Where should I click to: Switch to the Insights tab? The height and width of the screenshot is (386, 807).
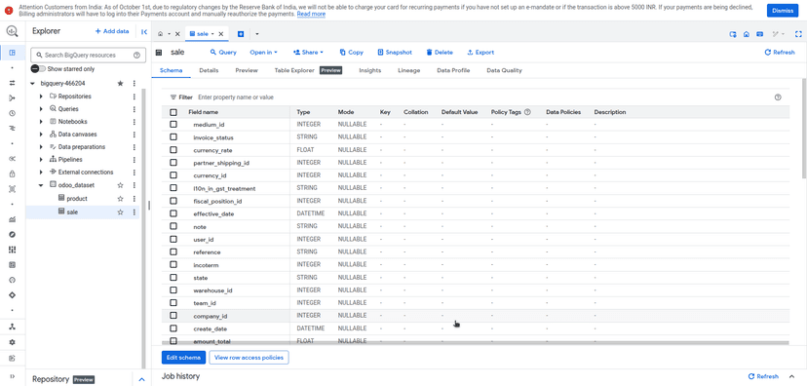pyautogui.click(x=370, y=70)
